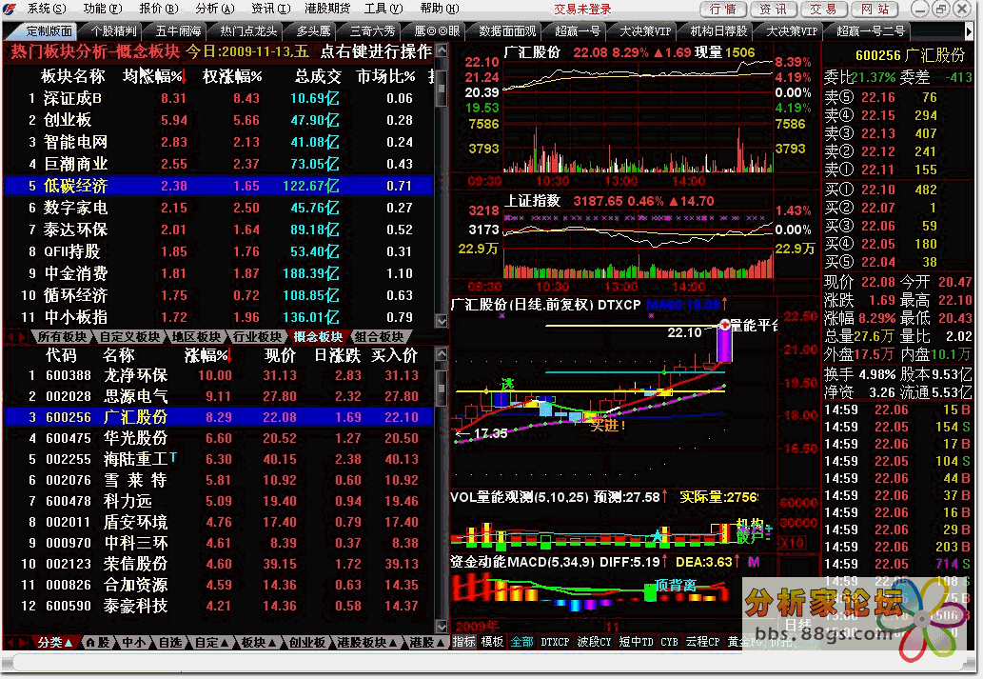Choose the CYB indicator below chart
The height and width of the screenshot is (679, 983).
(x=669, y=642)
